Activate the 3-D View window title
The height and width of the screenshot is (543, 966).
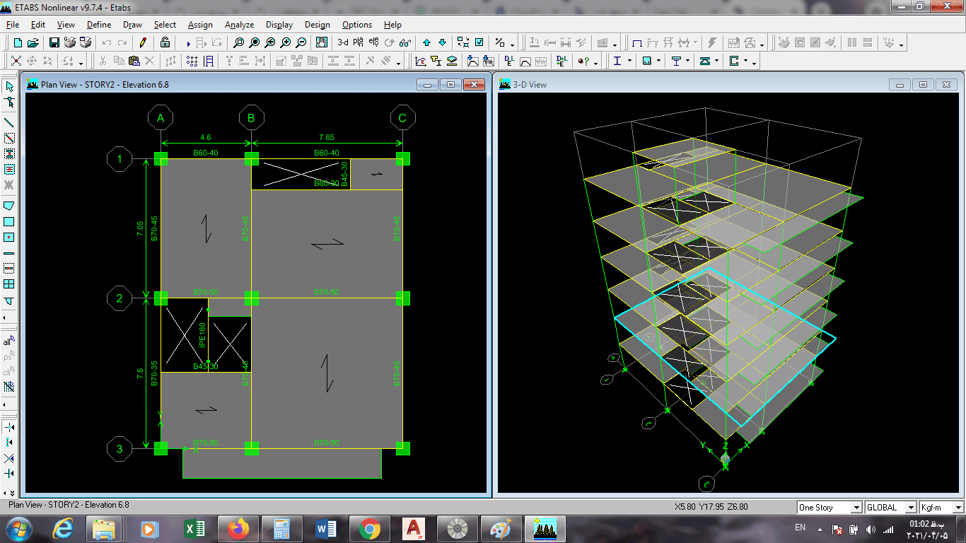pyautogui.click(x=529, y=84)
